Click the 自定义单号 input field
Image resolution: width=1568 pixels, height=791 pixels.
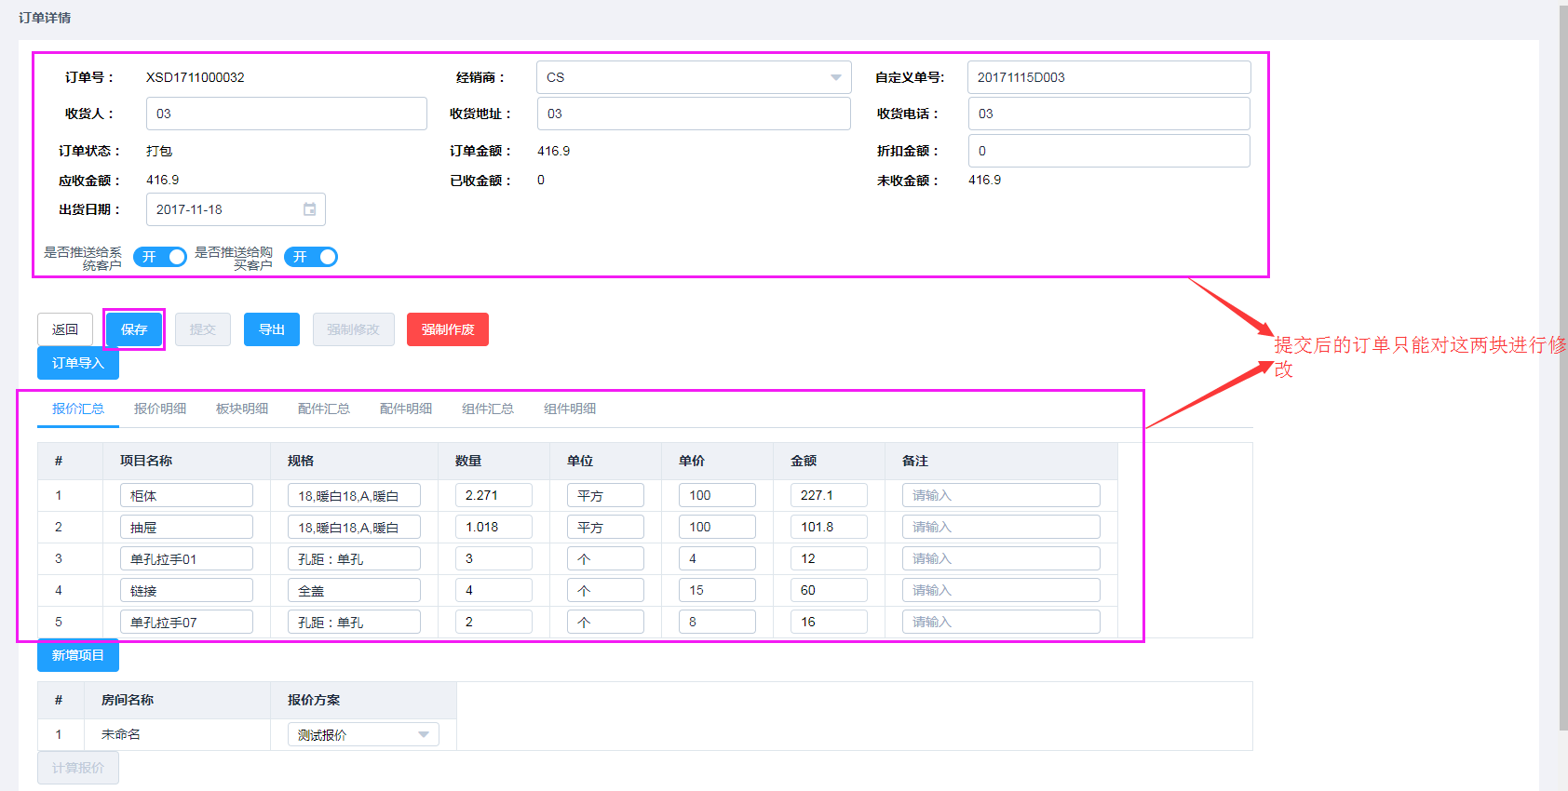[x=1109, y=77]
